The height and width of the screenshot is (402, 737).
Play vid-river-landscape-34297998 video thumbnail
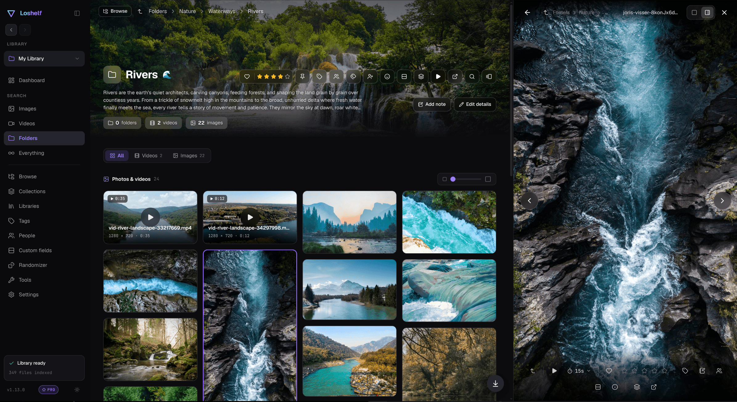[250, 217]
